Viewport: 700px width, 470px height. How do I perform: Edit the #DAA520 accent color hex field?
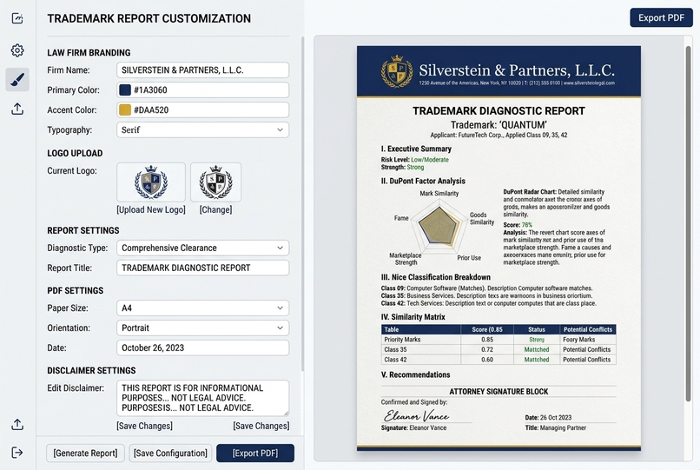click(202, 110)
